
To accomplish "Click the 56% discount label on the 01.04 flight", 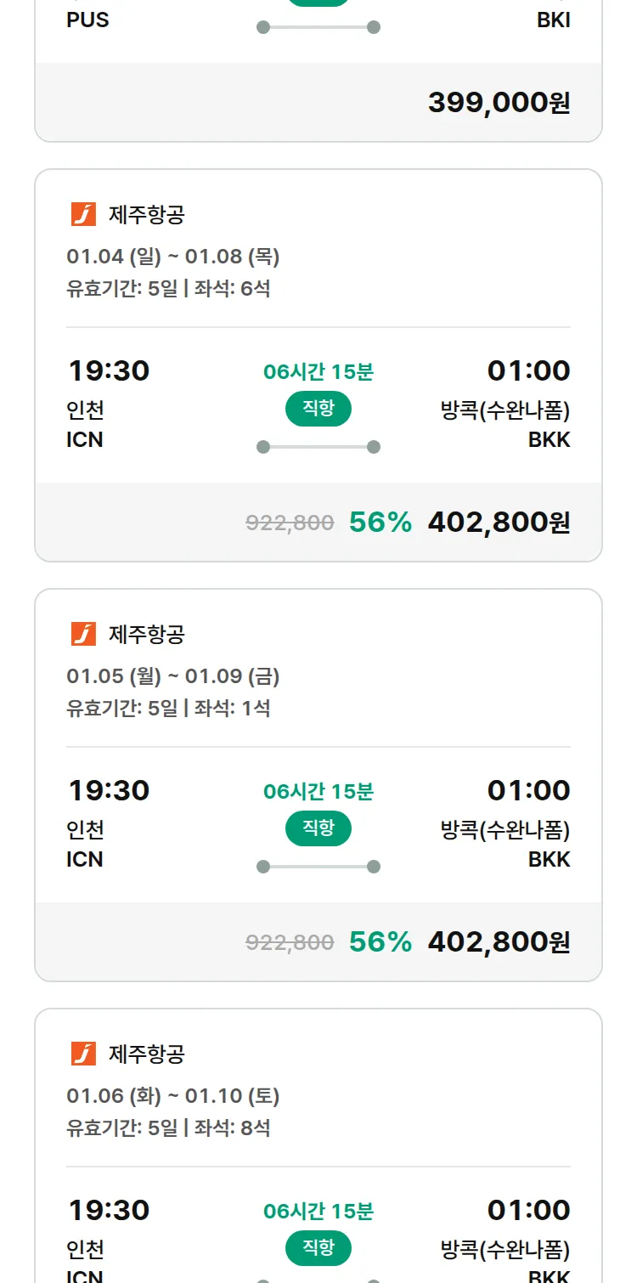I will tap(381, 522).
